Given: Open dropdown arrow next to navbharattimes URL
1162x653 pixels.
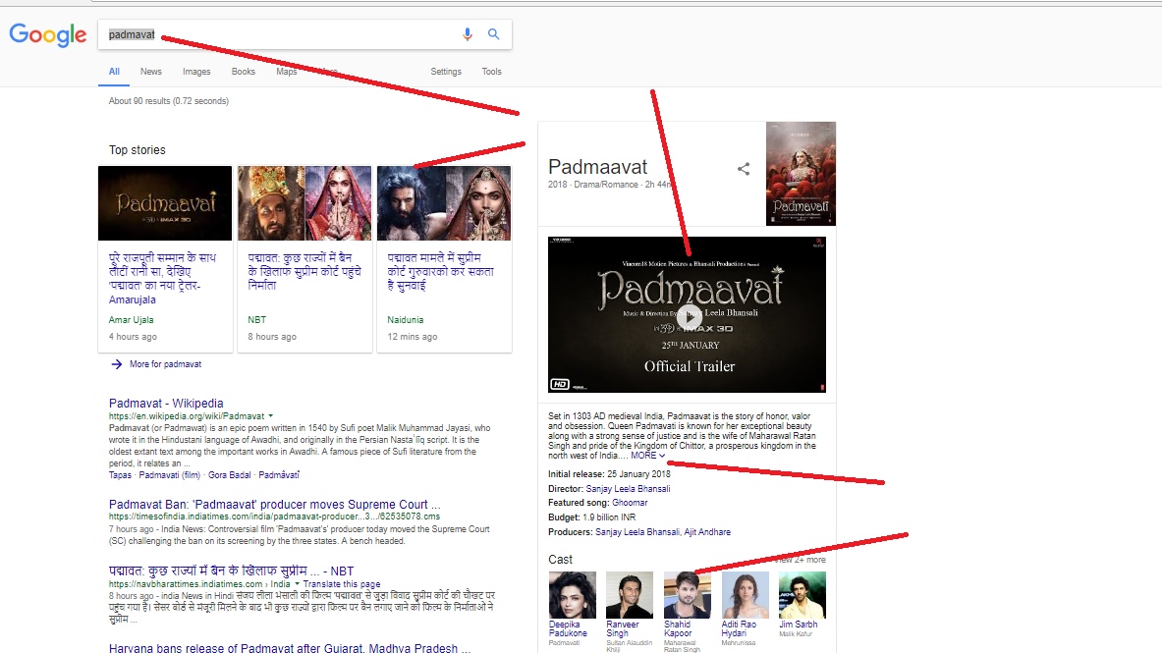Looking at the screenshot, I should [298, 584].
